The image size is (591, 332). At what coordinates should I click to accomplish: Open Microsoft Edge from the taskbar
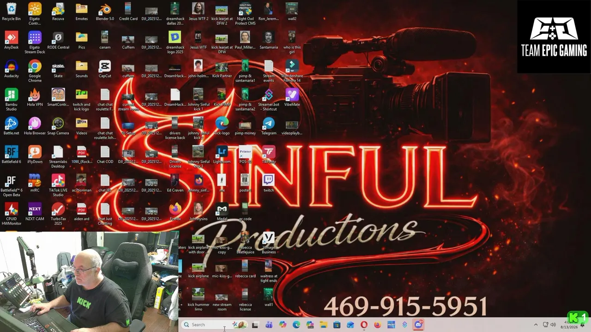296,325
